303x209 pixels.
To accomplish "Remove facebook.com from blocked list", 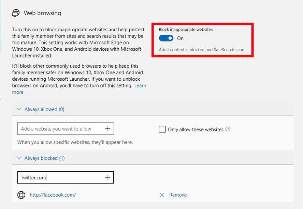I will pyautogui.click(x=178, y=195).
